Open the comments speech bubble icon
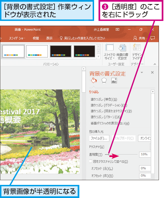This screenshot has height=198, width=167. 153,38
